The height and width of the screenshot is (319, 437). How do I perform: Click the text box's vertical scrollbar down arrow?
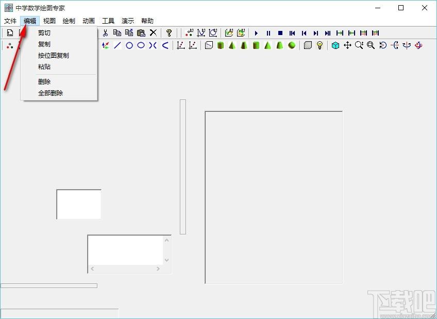[x=166, y=260]
